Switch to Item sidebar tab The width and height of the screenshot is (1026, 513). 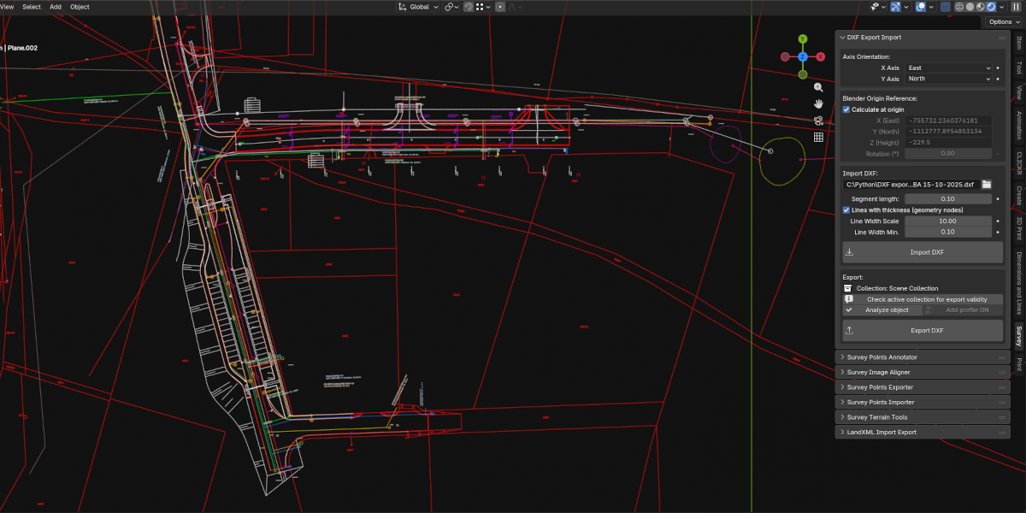pos(1018,43)
